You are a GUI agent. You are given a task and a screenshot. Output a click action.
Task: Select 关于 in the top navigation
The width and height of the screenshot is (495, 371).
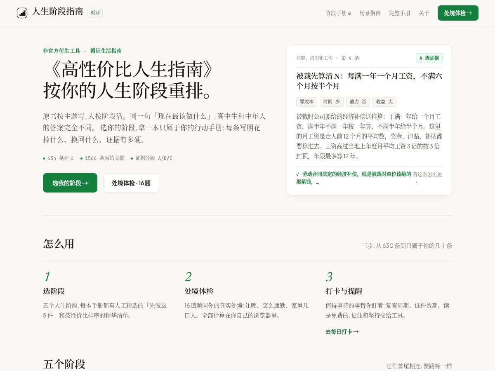click(424, 13)
